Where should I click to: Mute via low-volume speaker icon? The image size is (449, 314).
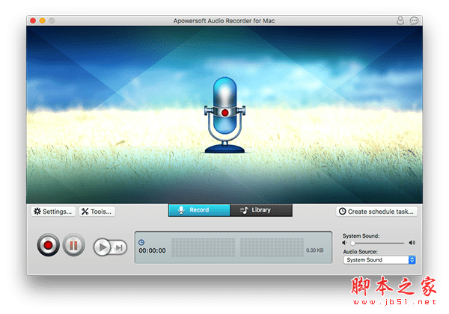click(344, 243)
